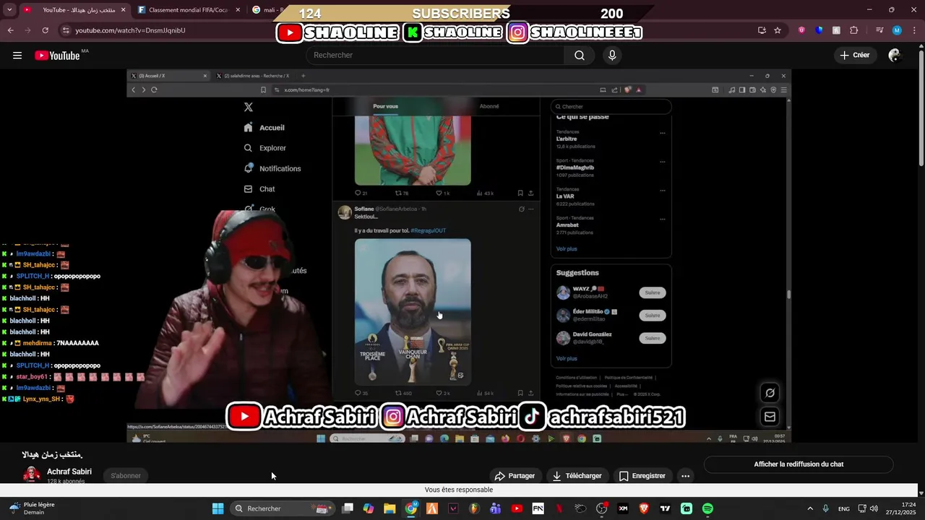
Task: Click the YouTube Rechercher search field
Action: click(435, 56)
